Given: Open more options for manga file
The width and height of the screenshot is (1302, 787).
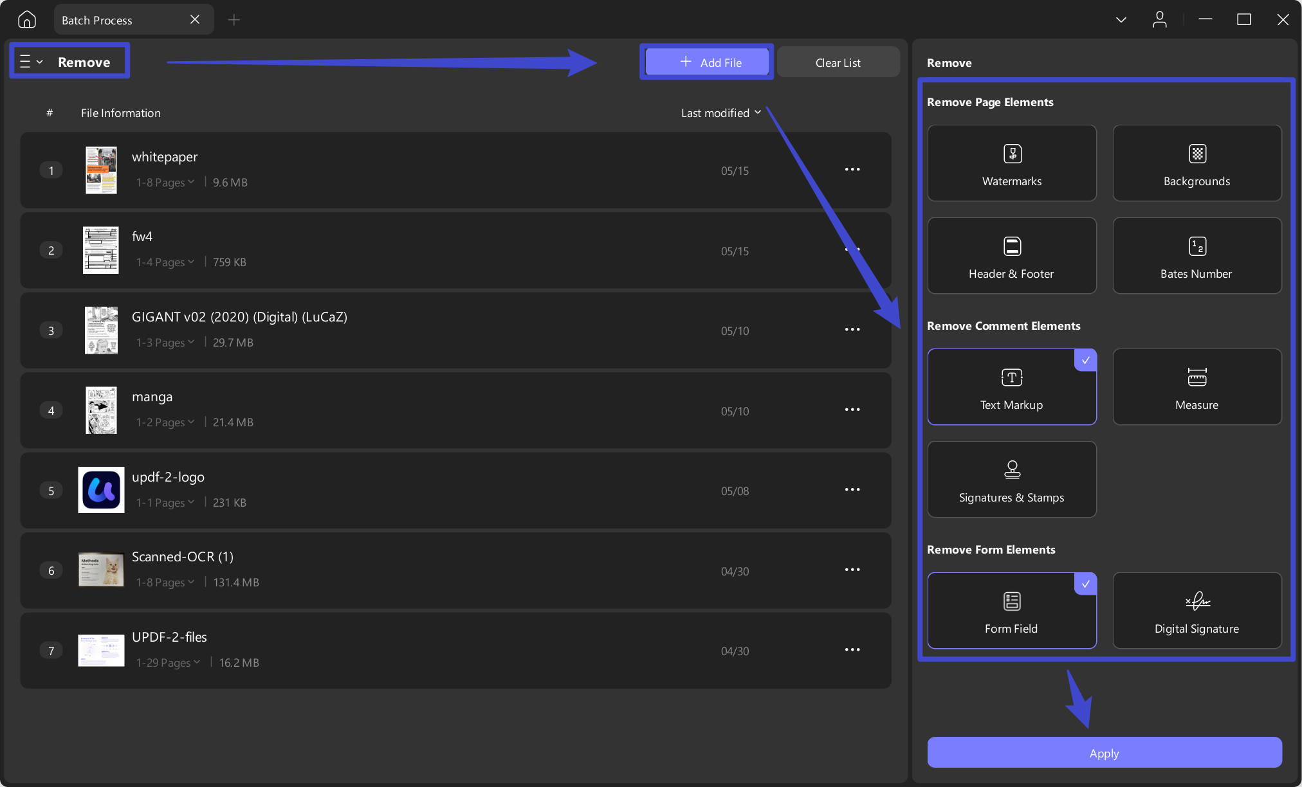Looking at the screenshot, I should point(852,410).
